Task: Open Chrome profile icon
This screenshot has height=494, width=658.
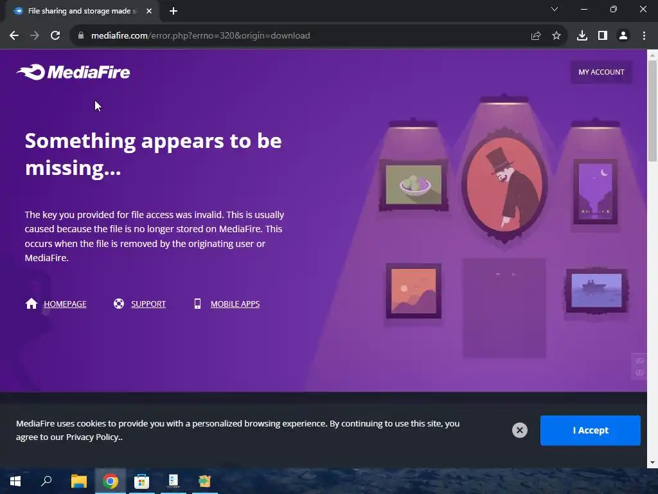Action: pyautogui.click(x=623, y=36)
